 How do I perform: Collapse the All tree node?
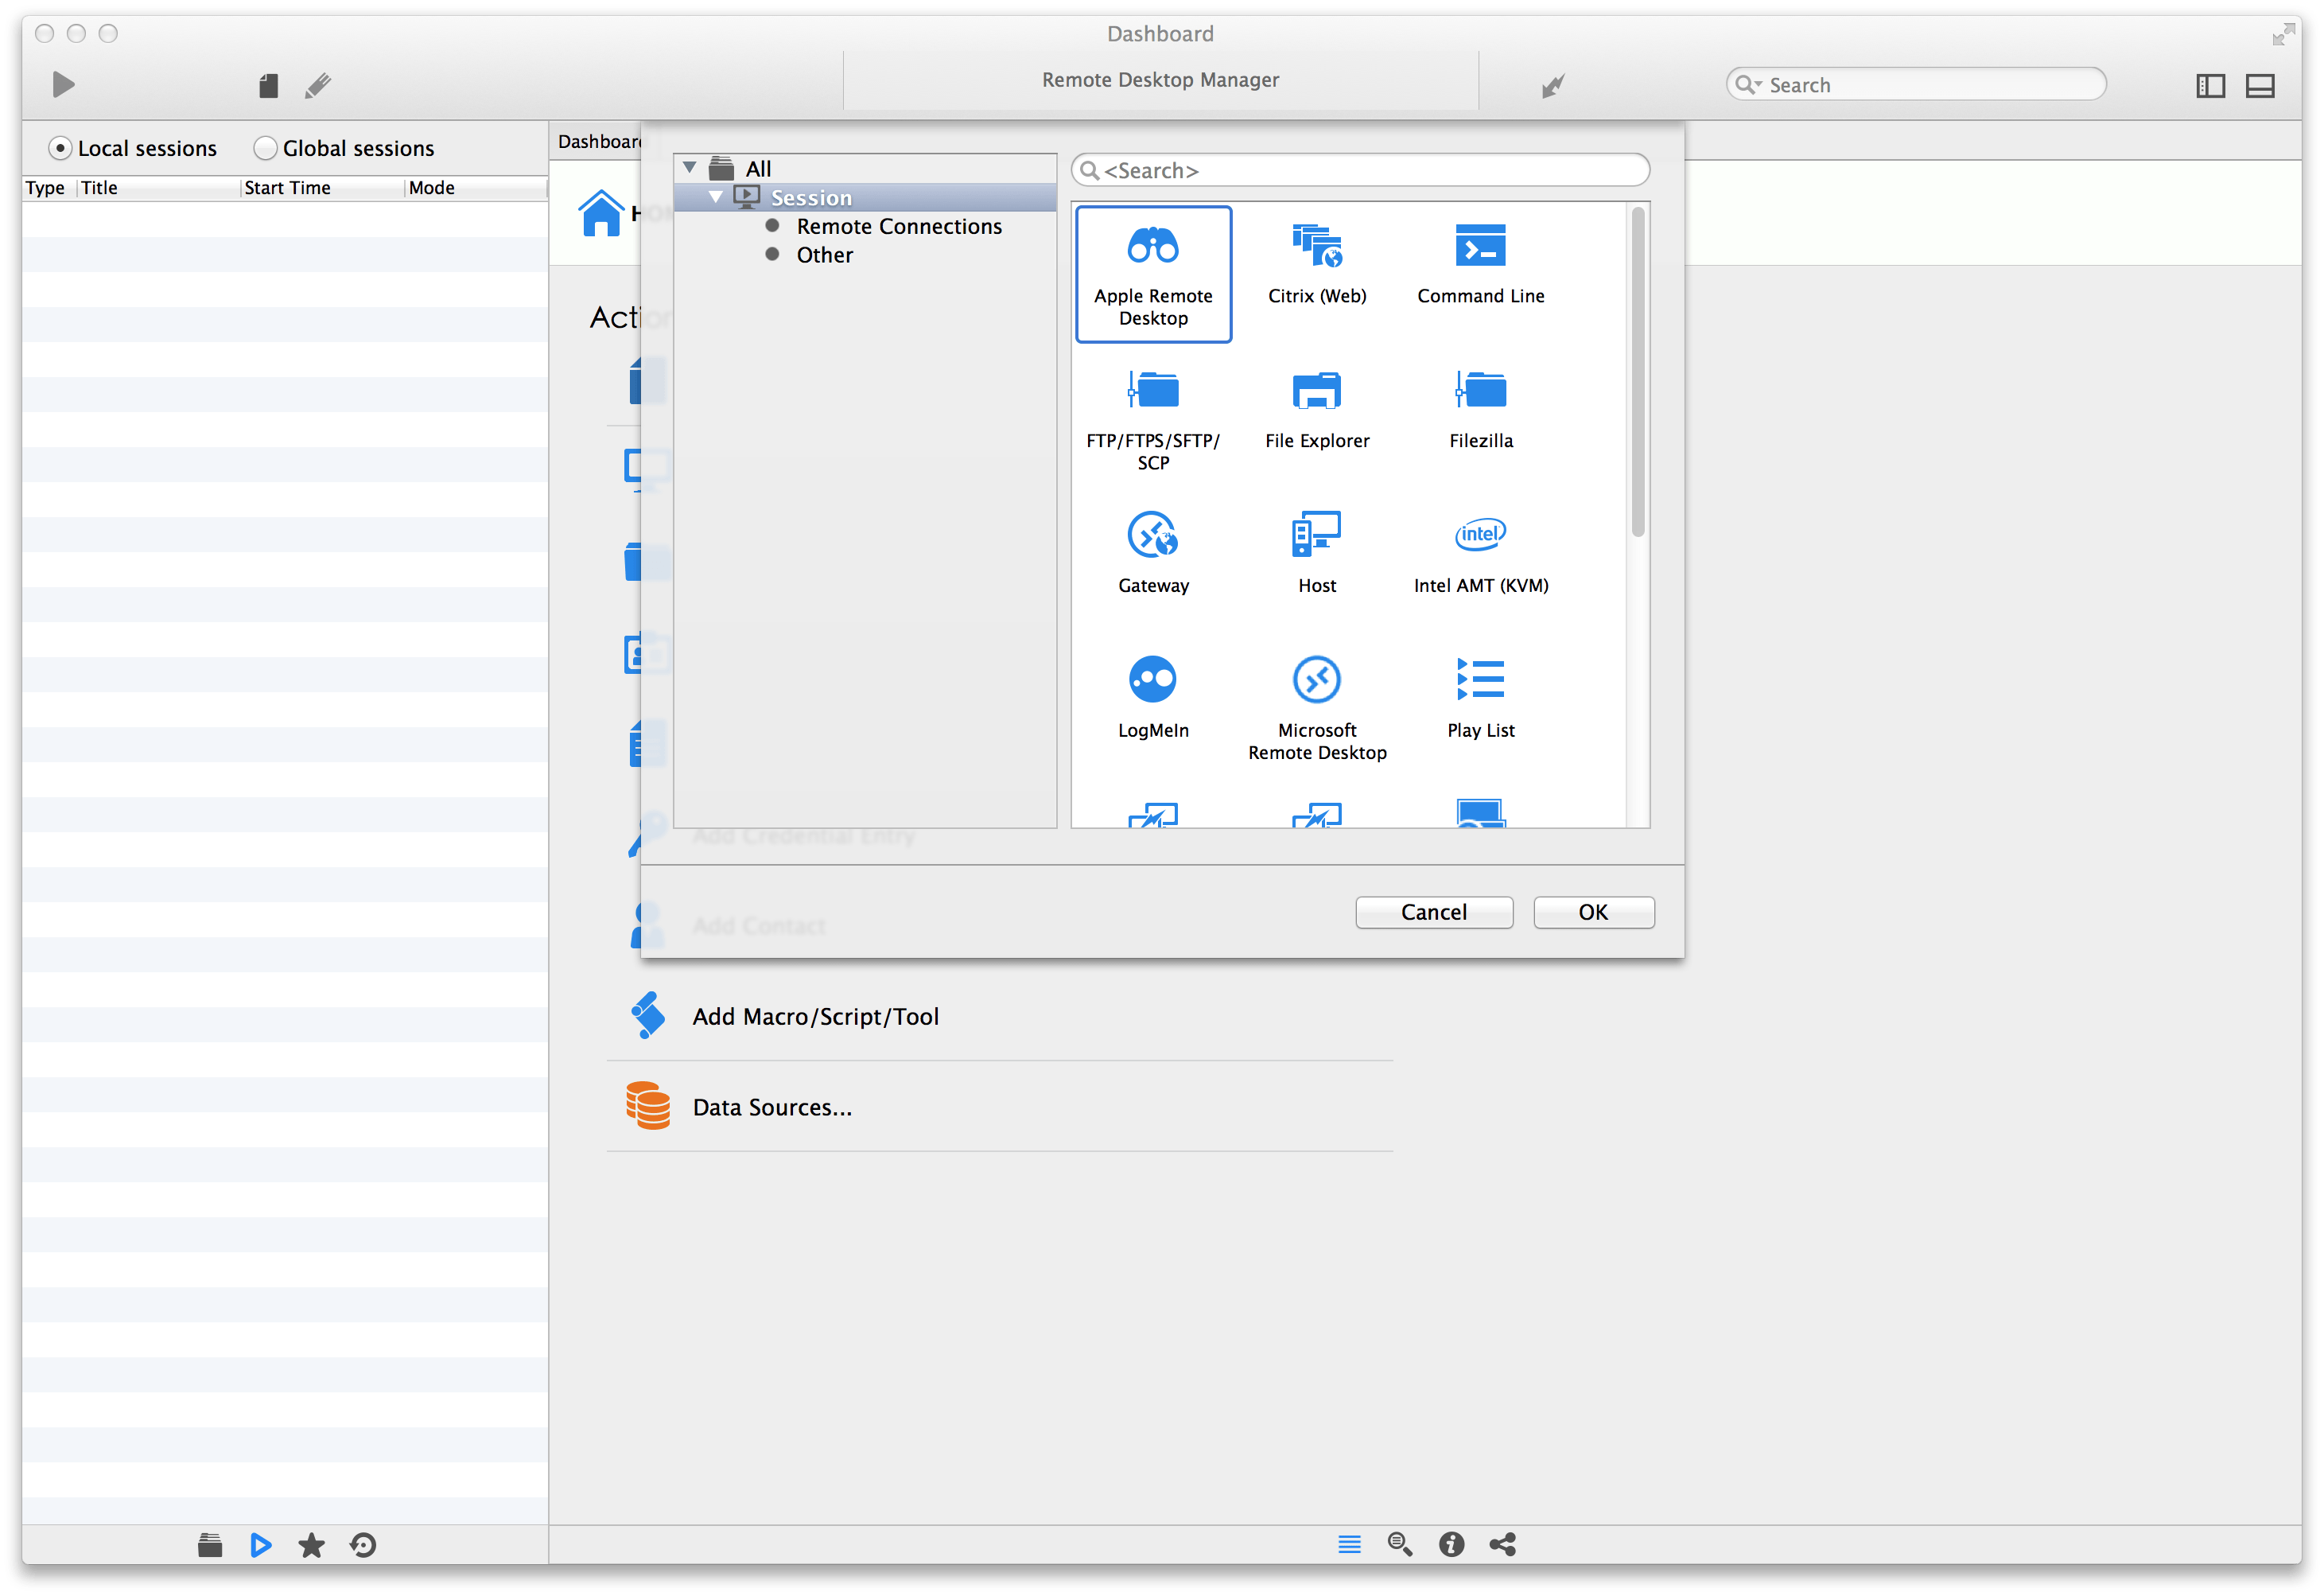[x=690, y=167]
